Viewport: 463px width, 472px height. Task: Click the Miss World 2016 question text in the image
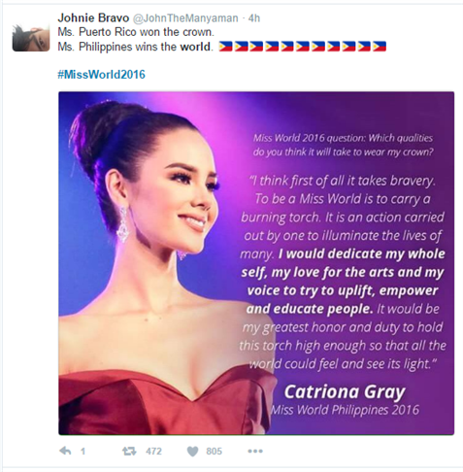(343, 145)
